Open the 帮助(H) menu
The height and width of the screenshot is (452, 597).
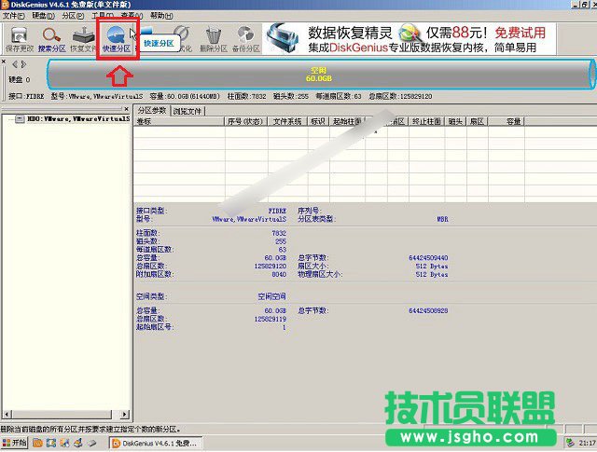161,16
